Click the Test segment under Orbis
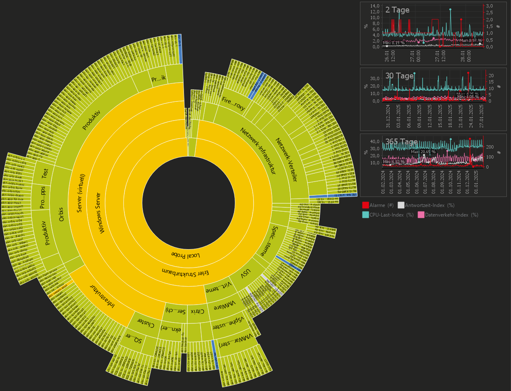Screen dimensions: 511x391 pyautogui.click(x=45, y=175)
